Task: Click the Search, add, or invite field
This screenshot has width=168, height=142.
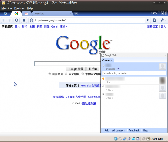Action: pos(134,73)
